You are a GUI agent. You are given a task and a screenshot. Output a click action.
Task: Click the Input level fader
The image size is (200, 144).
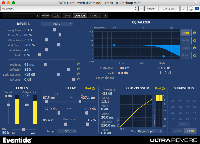(9, 105)
